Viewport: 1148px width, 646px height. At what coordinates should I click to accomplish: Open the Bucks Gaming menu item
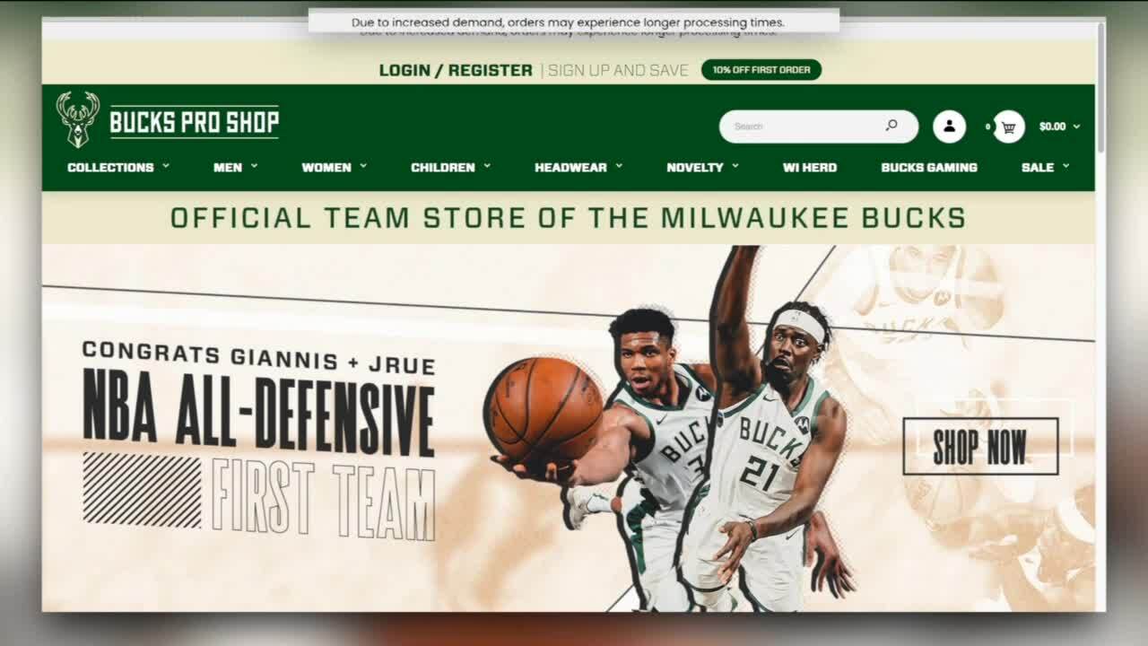tap(928, 167)
